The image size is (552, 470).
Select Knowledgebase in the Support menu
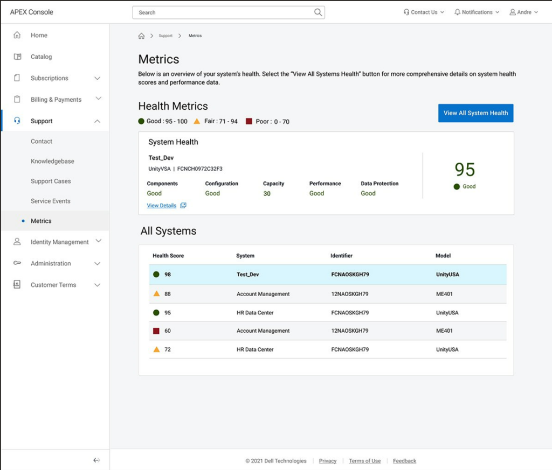(x=53, y=161)
